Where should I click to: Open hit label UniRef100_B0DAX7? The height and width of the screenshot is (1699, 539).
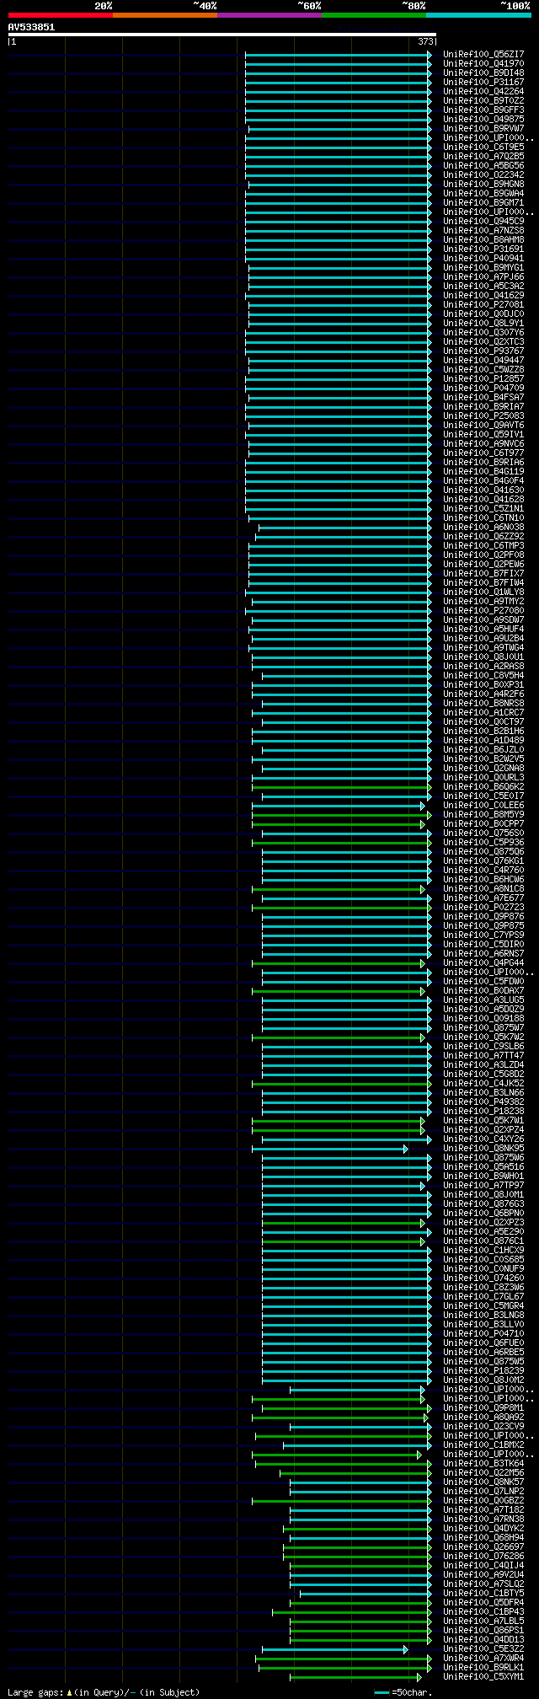483,990
